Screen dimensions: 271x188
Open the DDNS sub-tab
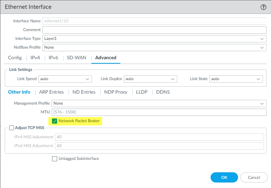[x=163, y=92]
